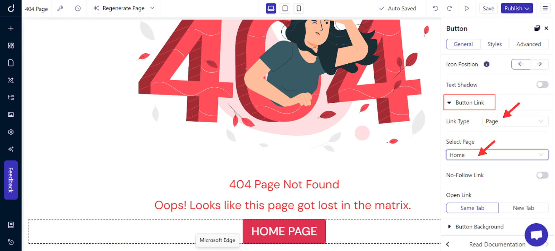Click the undo arrow icon
Image resolution: width=555 pixels, height=251 pixels.
(x=436, y=8)
